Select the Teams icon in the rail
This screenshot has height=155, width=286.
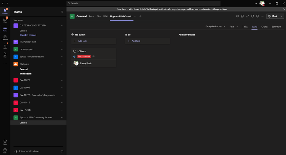5,29
